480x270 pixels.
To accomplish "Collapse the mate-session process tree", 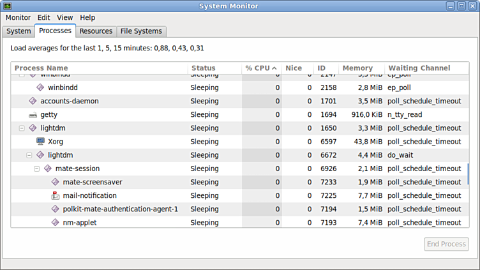I will (x=37, y=169).
